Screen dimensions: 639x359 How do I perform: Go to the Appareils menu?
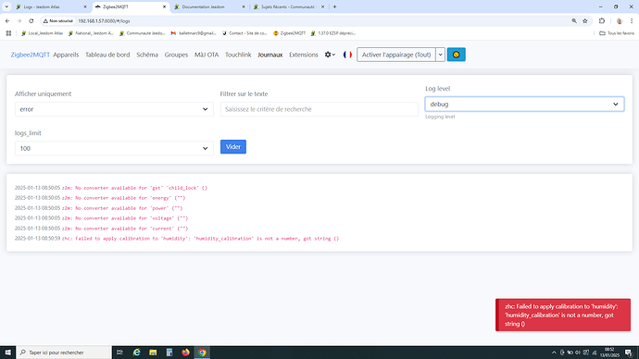(66, 55)
